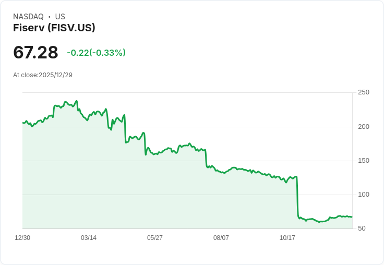Click the Fiserv (FISV.US) stock title
This screenshot has width=384, height=265.
point(54,28)
